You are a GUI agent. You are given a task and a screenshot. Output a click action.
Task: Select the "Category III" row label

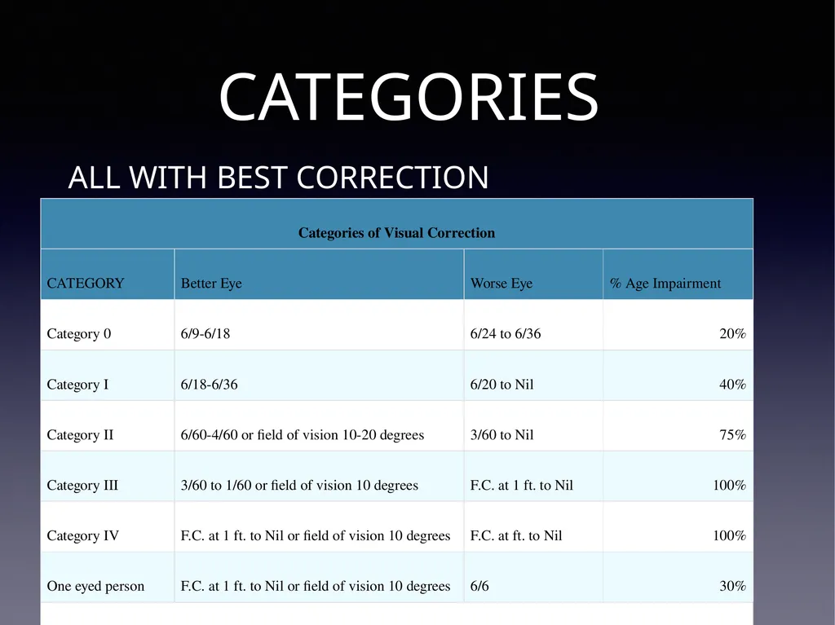[82, 486]
